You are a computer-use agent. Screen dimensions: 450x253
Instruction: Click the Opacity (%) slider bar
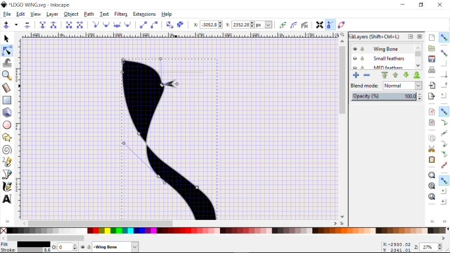coord(384,96)
